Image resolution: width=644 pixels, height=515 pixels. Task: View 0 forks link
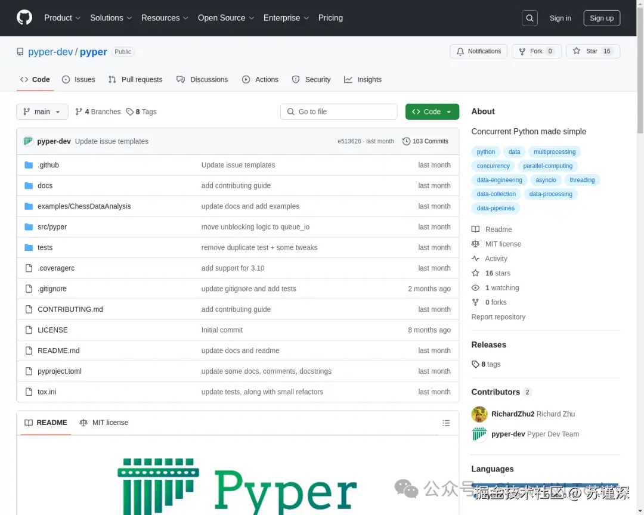coord(489,302)
